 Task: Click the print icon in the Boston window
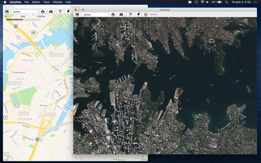[x=43, y=12]
